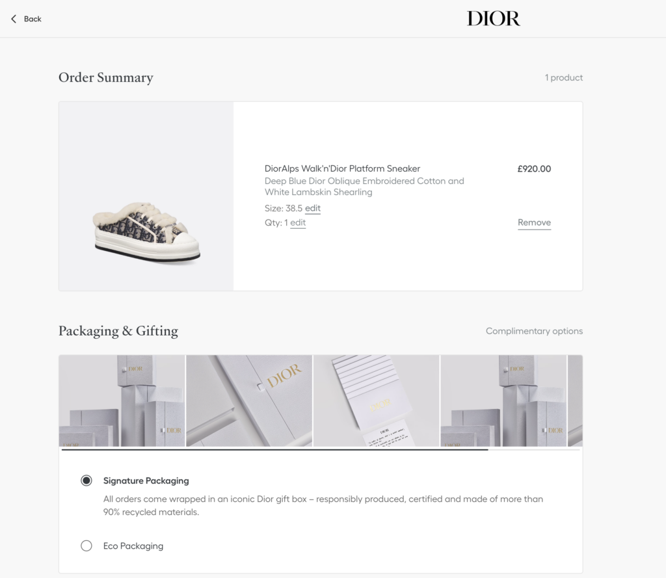The width and height of the screenshot is (666, 578).
Task: Click the first stacked gift boxes image
Action: click(122, 401)
